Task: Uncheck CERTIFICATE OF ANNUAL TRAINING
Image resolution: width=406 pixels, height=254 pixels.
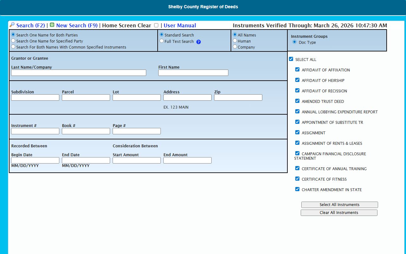Action: [298, 168]
